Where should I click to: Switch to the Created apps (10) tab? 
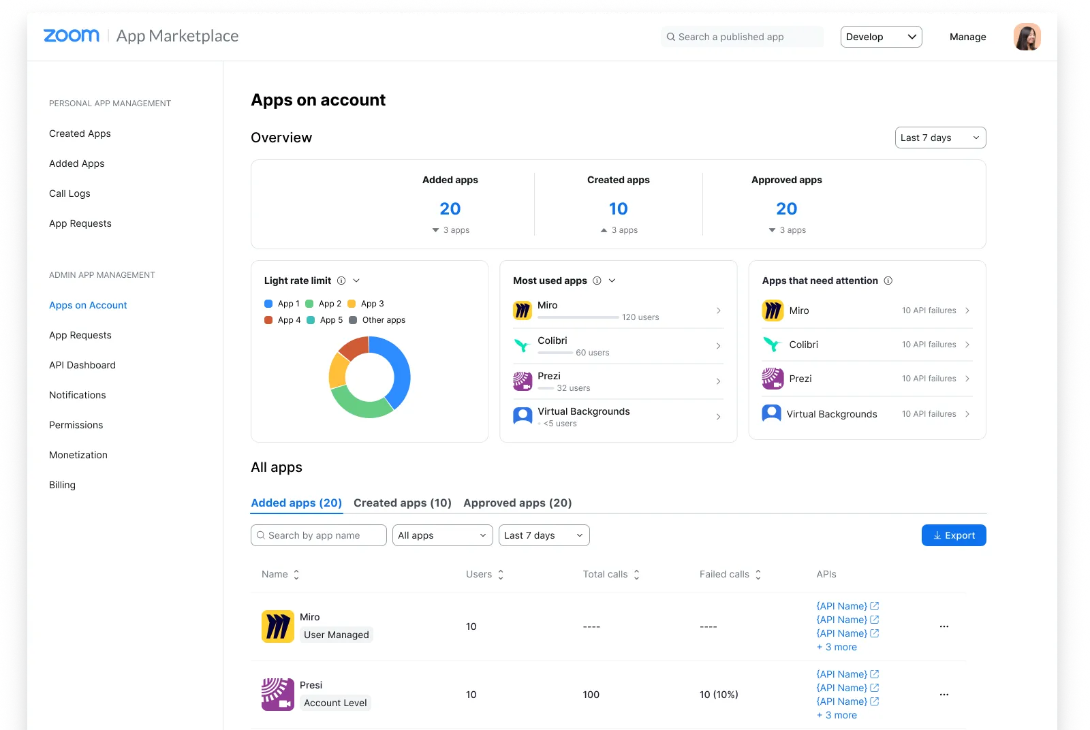[403, 503]
